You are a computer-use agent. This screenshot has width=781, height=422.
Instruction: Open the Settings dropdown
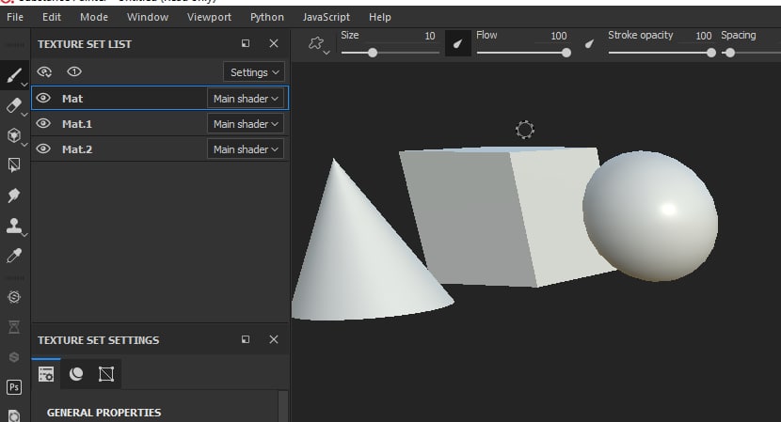[x=254, y=72]
